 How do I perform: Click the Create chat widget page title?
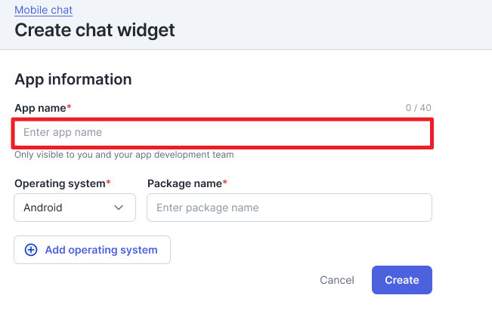[x=94, y=30]
